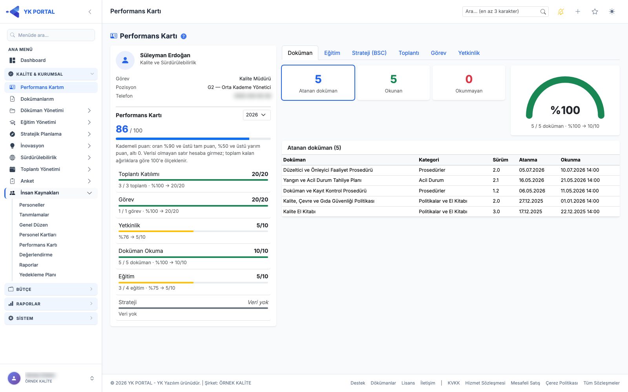Switch to the Yetkinlik tab

pos(469,53)
